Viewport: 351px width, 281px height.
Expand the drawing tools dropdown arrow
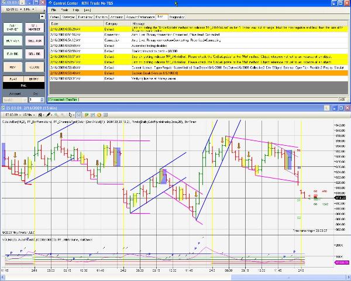click(x=51, y=115)
